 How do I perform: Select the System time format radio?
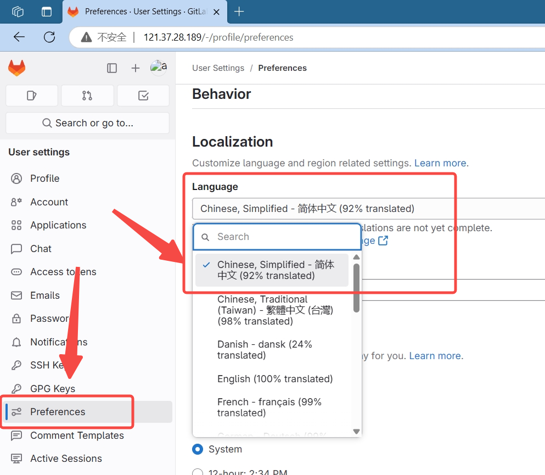(198, 449)
